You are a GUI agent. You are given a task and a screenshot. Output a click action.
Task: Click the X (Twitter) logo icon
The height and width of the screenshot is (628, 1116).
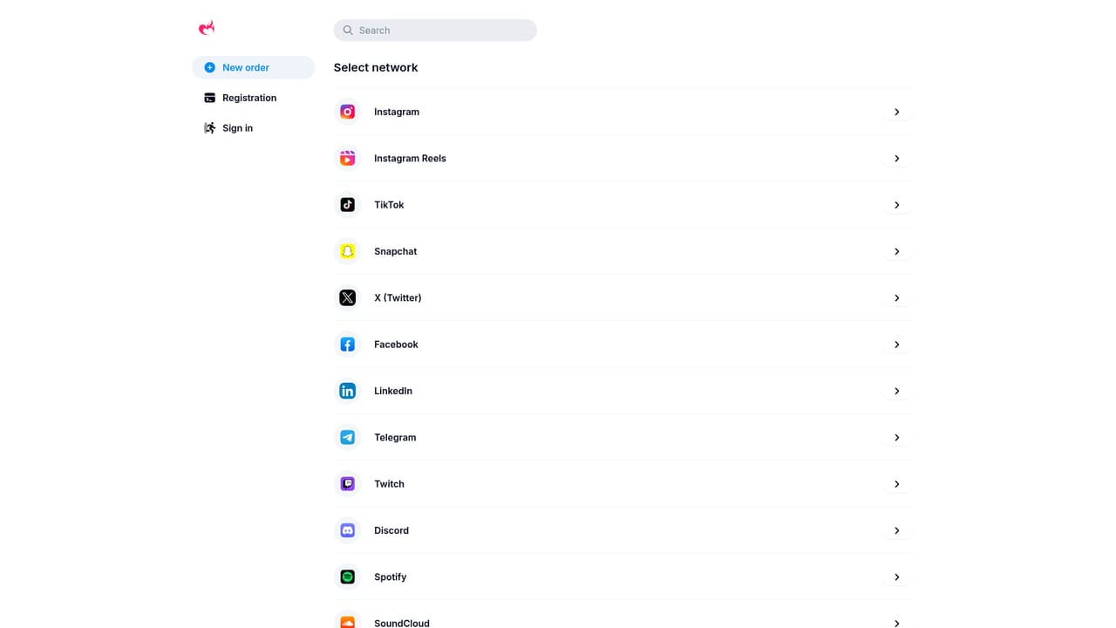pyautogui.click(x=347, y=297)
